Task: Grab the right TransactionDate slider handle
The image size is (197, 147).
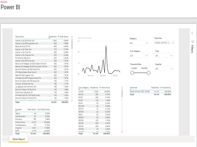Action: tap(148, 73)
